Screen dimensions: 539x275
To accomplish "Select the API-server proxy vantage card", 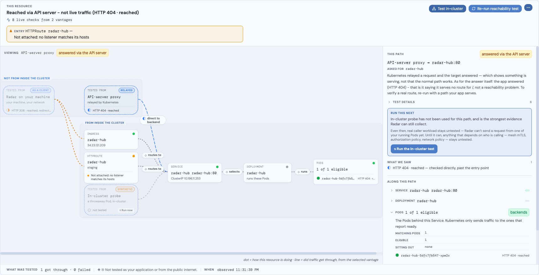I will coord(111,100).
